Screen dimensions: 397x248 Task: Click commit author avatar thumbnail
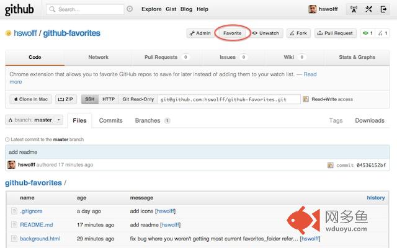(11, 165)
